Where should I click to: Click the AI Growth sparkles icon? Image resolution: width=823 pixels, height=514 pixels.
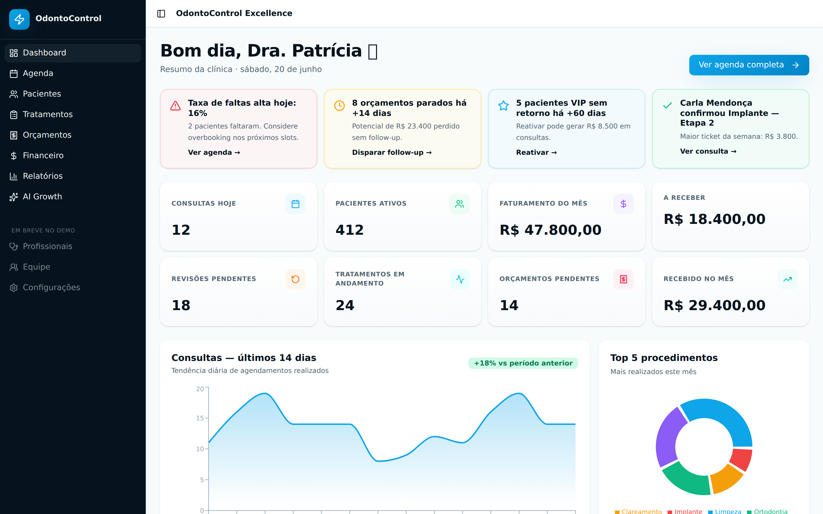click(x=14, y=197)
